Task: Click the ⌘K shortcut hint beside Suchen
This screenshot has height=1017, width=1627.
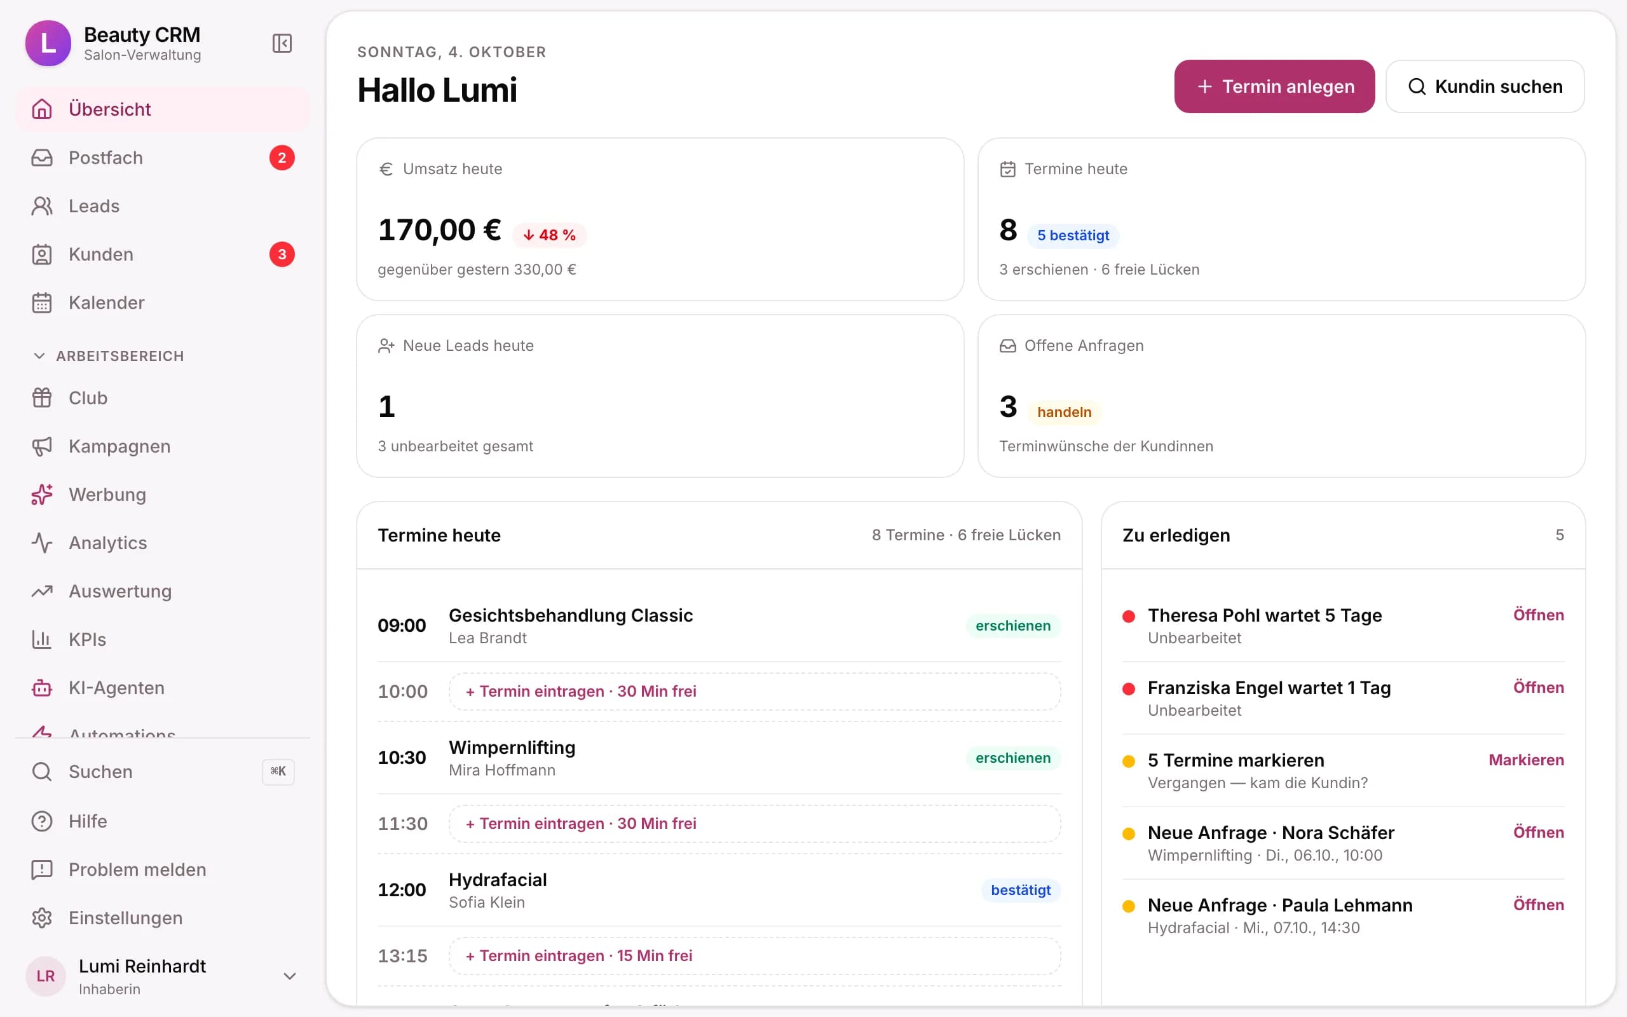Action: click(x=278, y=772)
